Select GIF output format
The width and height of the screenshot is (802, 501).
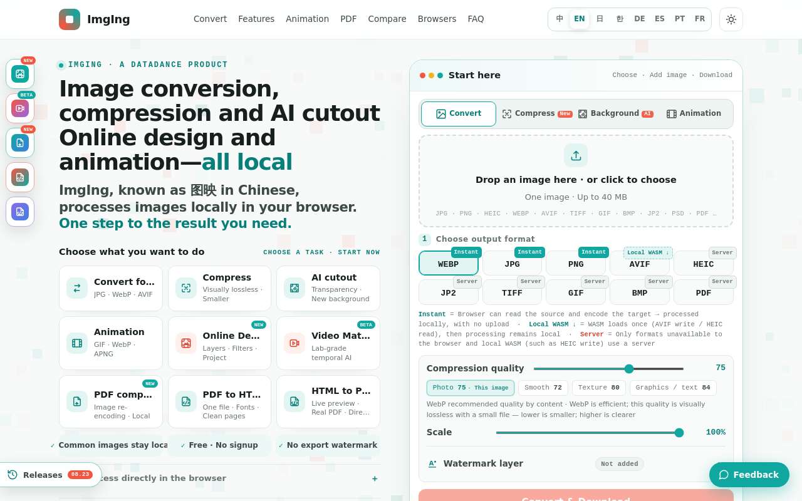(x=576, y=292)
